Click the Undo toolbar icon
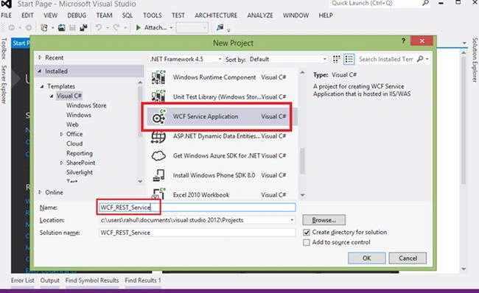 pyautogui.click(x=98, y=28)
